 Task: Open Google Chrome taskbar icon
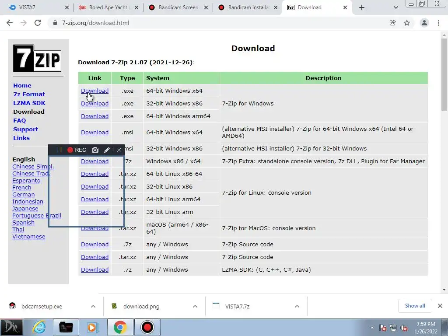click(120, 327)
